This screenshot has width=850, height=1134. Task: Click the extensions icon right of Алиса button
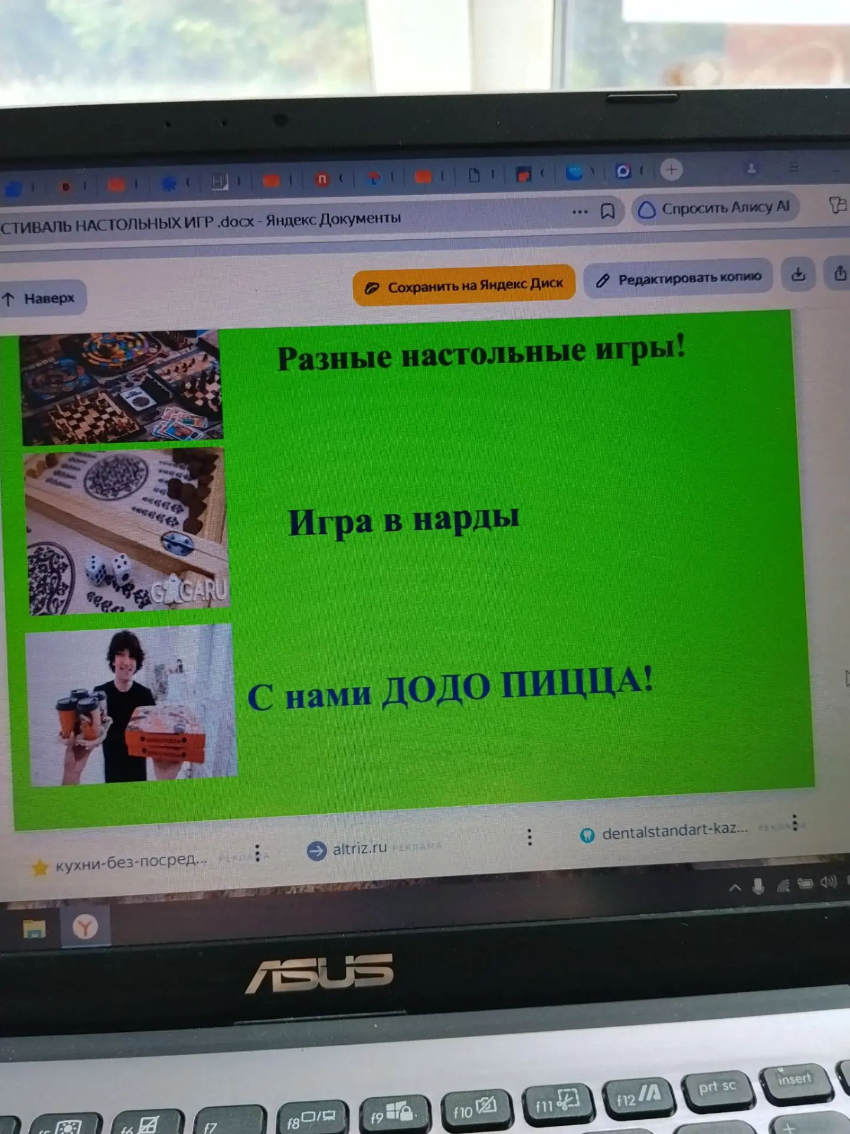(x=838, y=205)
